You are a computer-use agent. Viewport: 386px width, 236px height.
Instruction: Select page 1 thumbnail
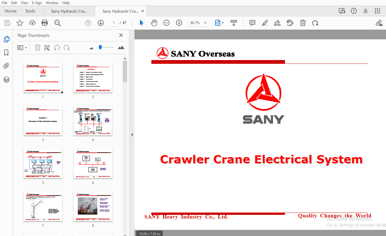tap(43, 78)
